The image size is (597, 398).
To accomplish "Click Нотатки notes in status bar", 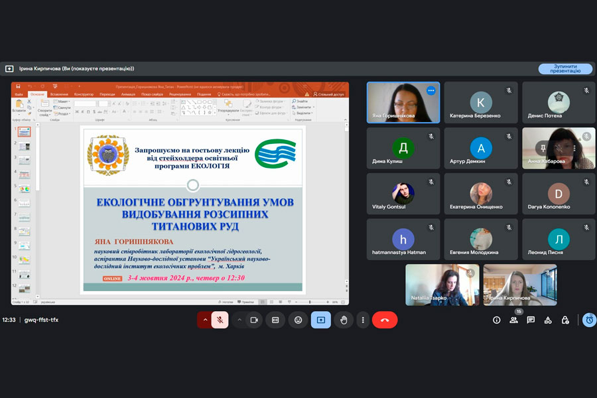I will (x=226, y=302).
